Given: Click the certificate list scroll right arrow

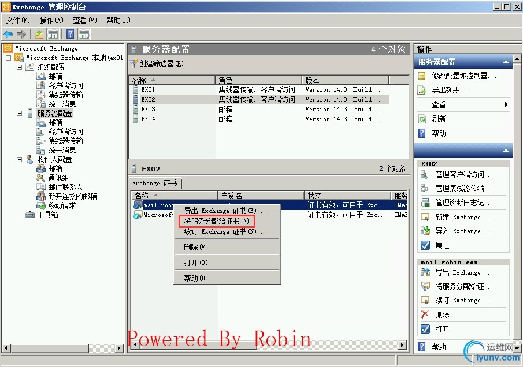Looking at the screenshot, I should (403, 345).
